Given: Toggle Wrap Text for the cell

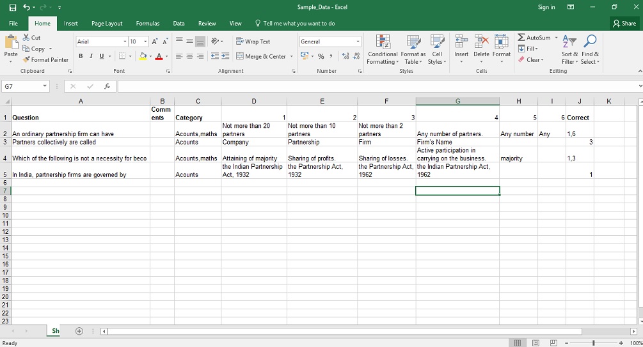Looking at the screenshot, I should click(253, 42).
